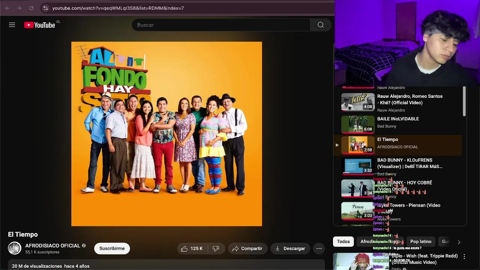
Task: Open the YouTube hamburger guide menu
Action: (12, 25)
